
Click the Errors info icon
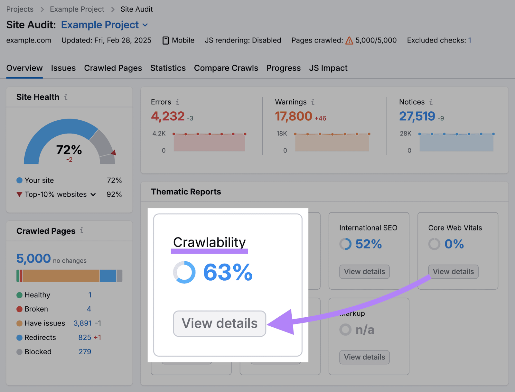coord(177,102)
